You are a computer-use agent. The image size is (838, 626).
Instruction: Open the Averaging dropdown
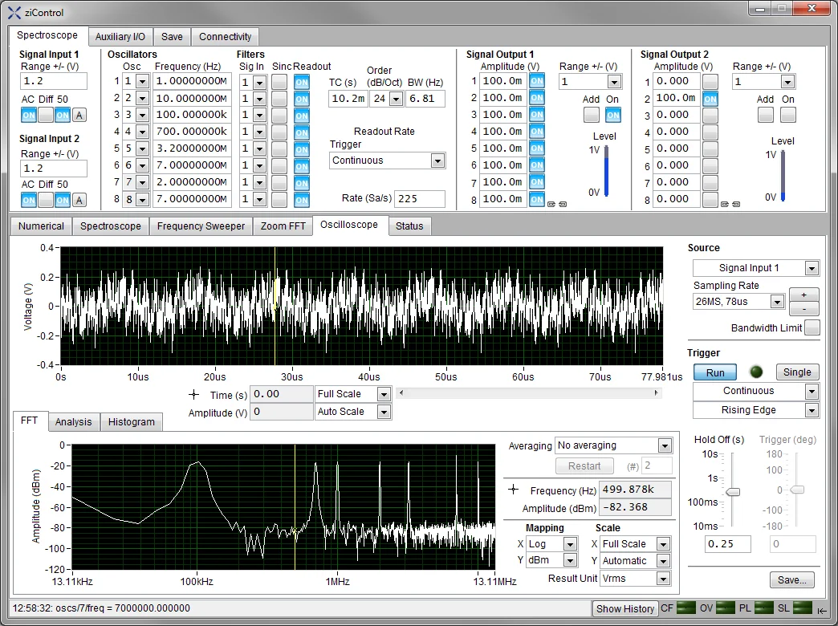pos(665,445)
